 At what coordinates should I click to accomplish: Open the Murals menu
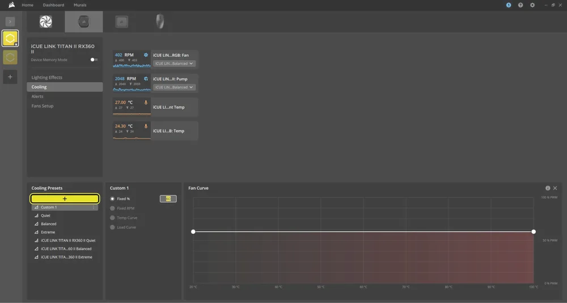point(80,5)
